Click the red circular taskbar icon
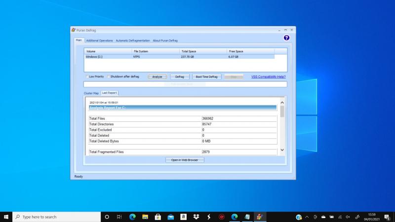 tap(222, 217)
